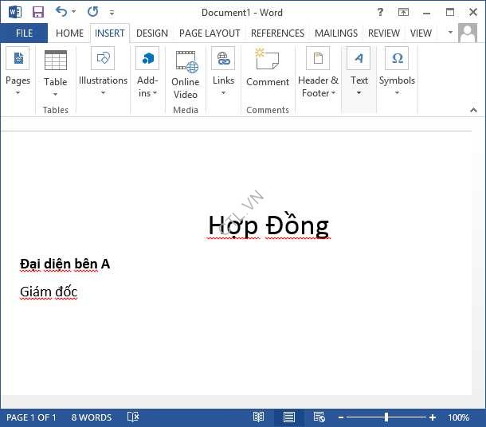The image size is (486, 427).
Task: Switch to Read Mode view
Action: pyautogui.click(x=259, y=417)
